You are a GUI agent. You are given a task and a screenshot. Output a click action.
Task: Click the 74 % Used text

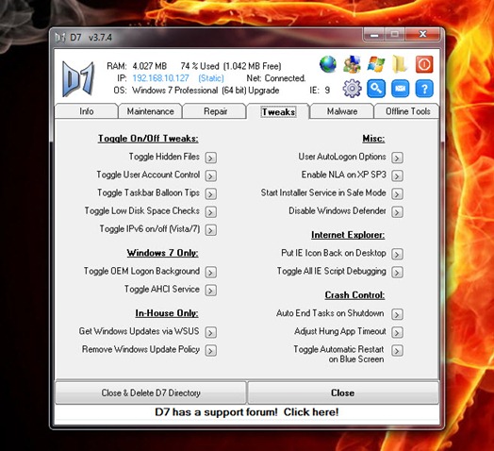click(200, 66)
